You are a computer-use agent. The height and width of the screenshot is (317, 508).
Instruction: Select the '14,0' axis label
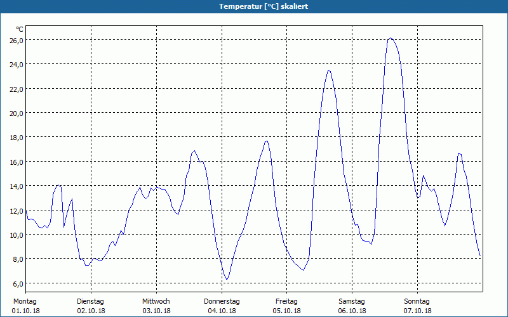point(17,186)
